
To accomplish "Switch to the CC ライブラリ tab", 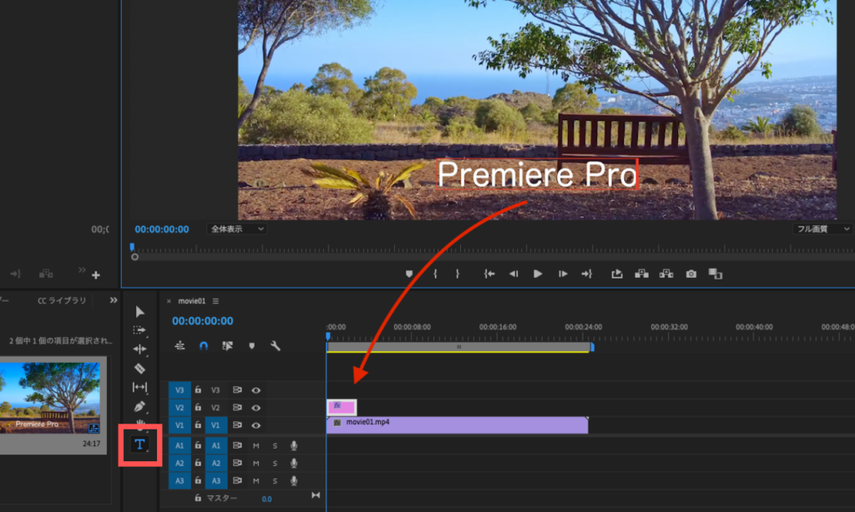I will tap(62, 300).
